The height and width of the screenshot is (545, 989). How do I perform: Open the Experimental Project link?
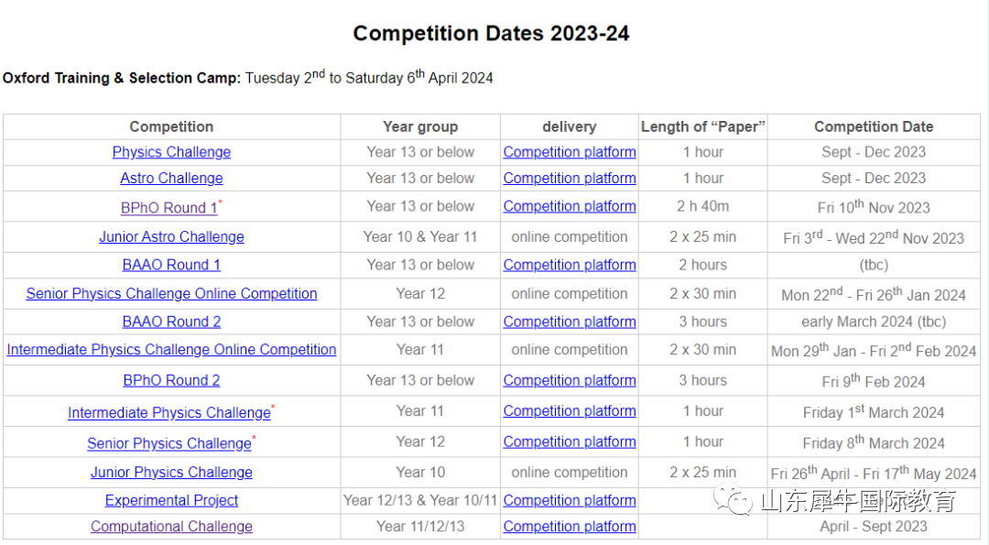pos(171,500)
